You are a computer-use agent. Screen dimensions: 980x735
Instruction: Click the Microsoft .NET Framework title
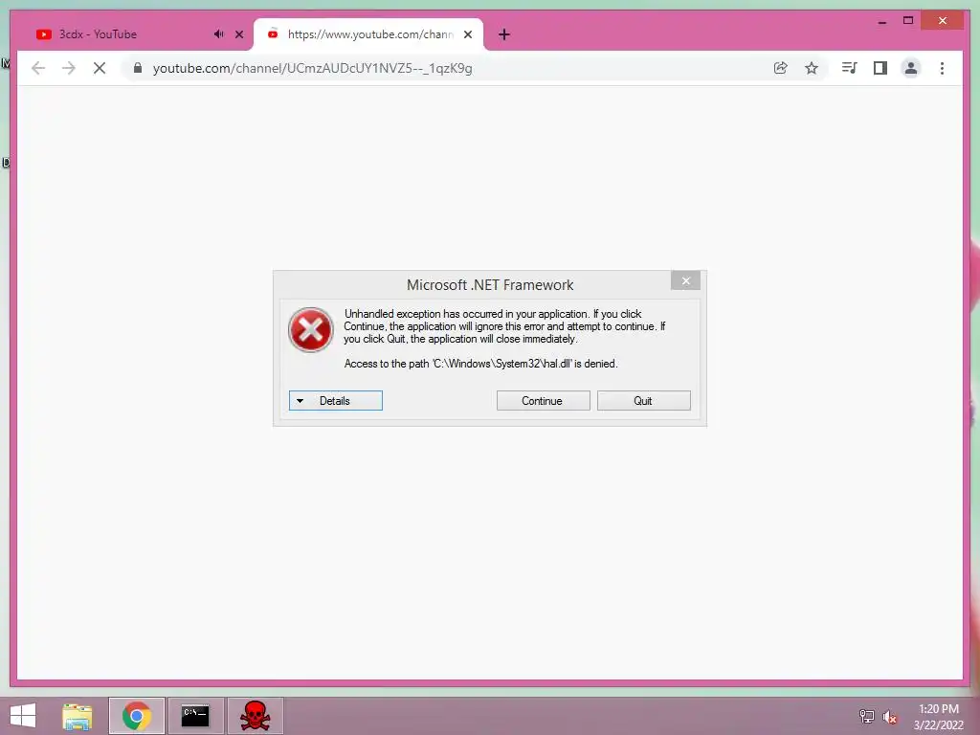pos(490,285)
